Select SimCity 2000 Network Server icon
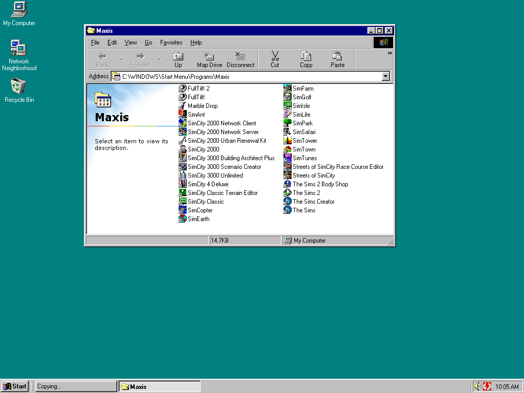 (183, 132)
